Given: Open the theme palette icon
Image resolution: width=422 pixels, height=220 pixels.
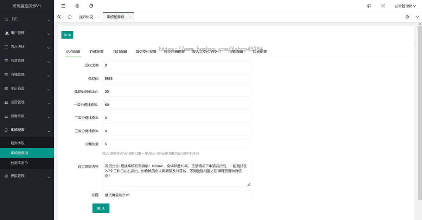Looking at the screenshot, I should tap(369, 6).
